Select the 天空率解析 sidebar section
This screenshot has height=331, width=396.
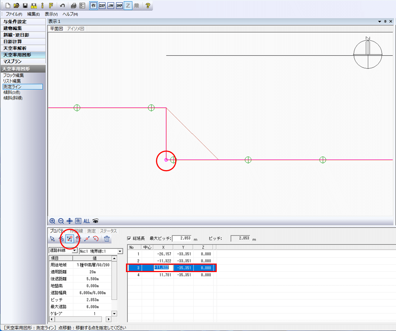click(23, 48)
